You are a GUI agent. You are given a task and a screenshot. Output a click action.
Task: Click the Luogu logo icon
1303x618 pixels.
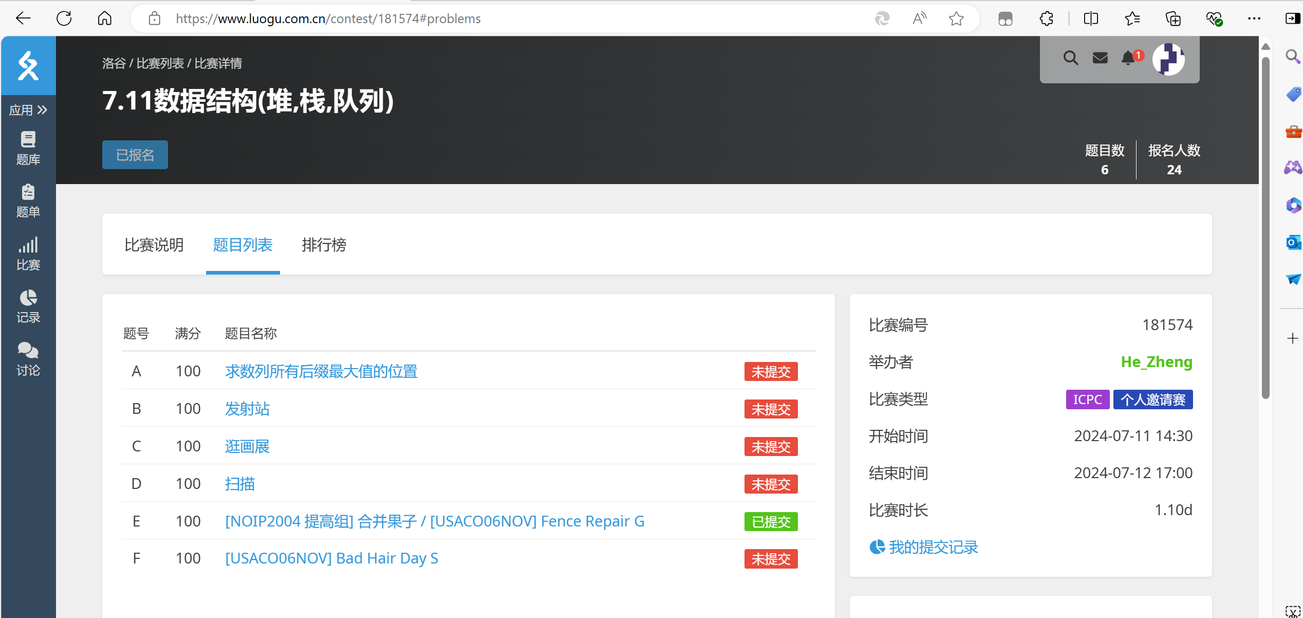(x=28, y=65)
